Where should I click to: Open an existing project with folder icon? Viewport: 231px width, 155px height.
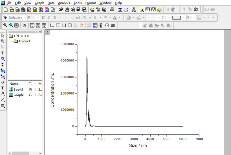(x=61, y=10)
